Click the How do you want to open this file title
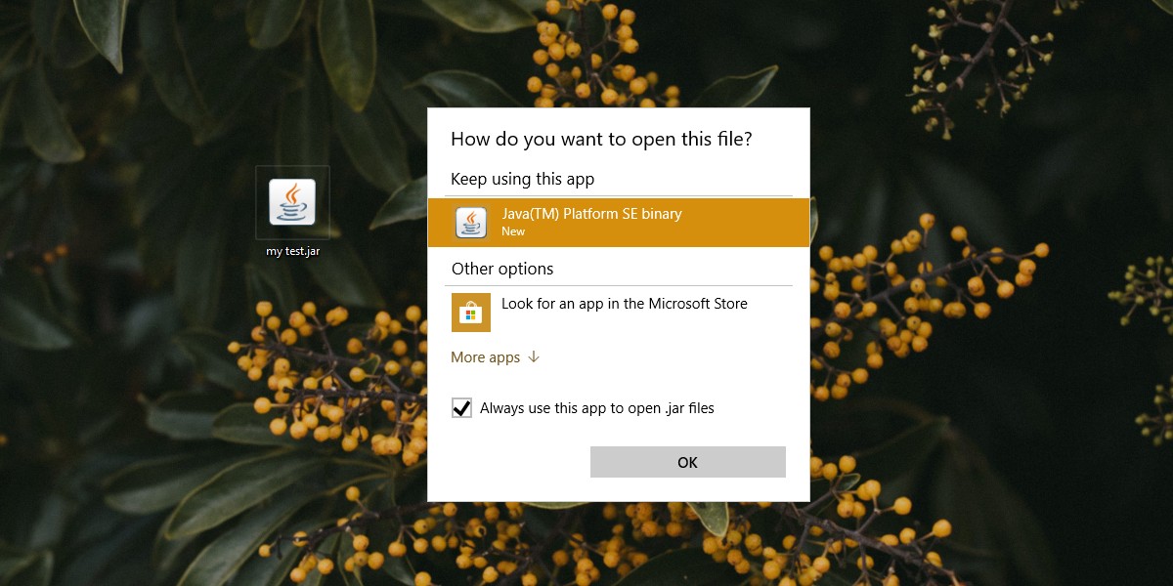The image size is (1173, 586). pyautogui.click(x=601, y=139)
